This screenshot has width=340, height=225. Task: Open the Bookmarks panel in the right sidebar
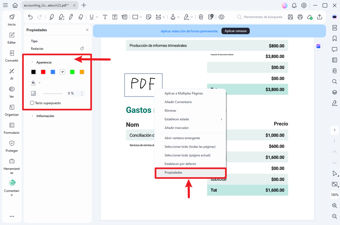point(335,38)
